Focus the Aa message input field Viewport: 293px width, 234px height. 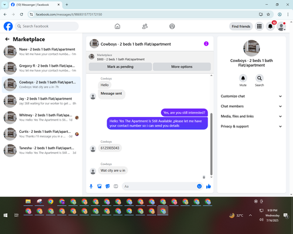159,187
